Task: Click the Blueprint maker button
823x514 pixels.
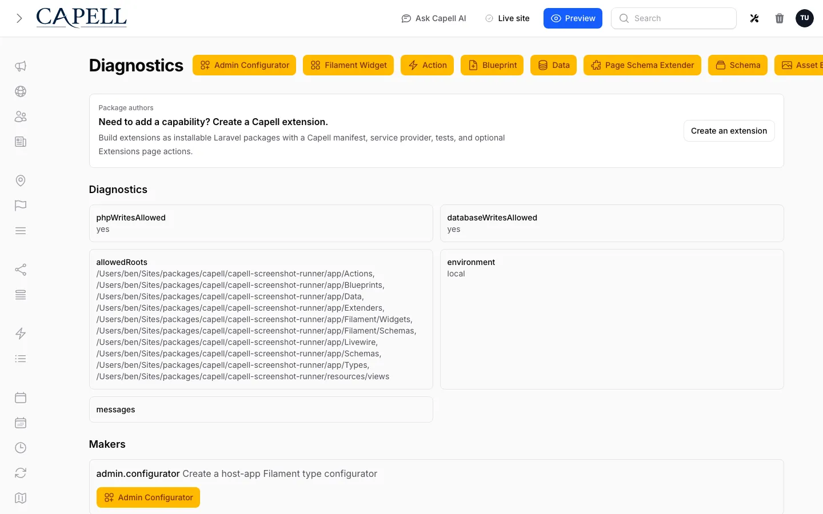Action: (492, 65)
